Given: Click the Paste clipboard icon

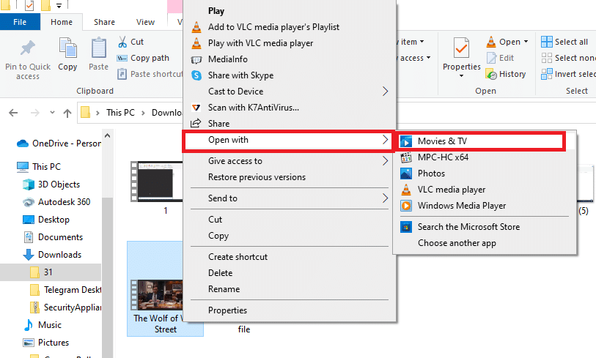Looking at the screenshot, I should pyautogui.click(x=99, y=48).
